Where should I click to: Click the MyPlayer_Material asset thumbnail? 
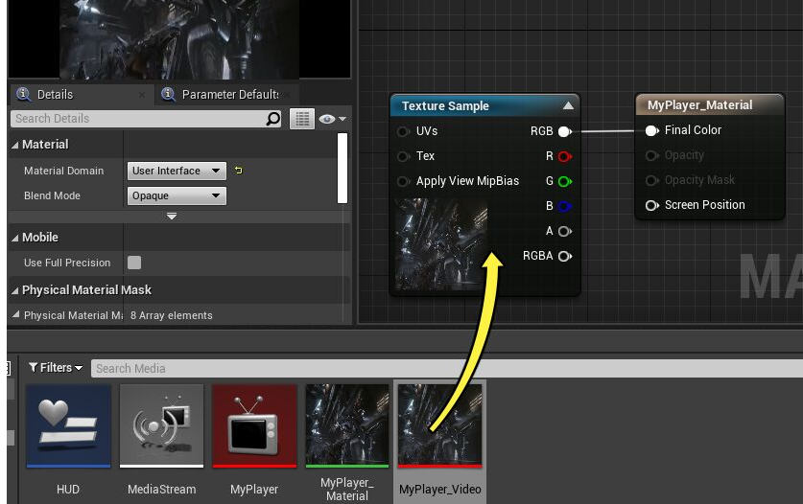[x=347, y=426]
